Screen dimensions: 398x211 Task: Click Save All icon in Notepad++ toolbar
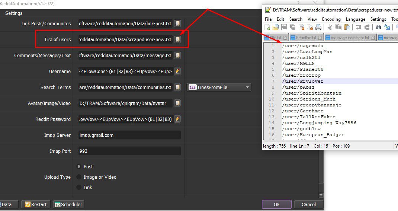293,27
